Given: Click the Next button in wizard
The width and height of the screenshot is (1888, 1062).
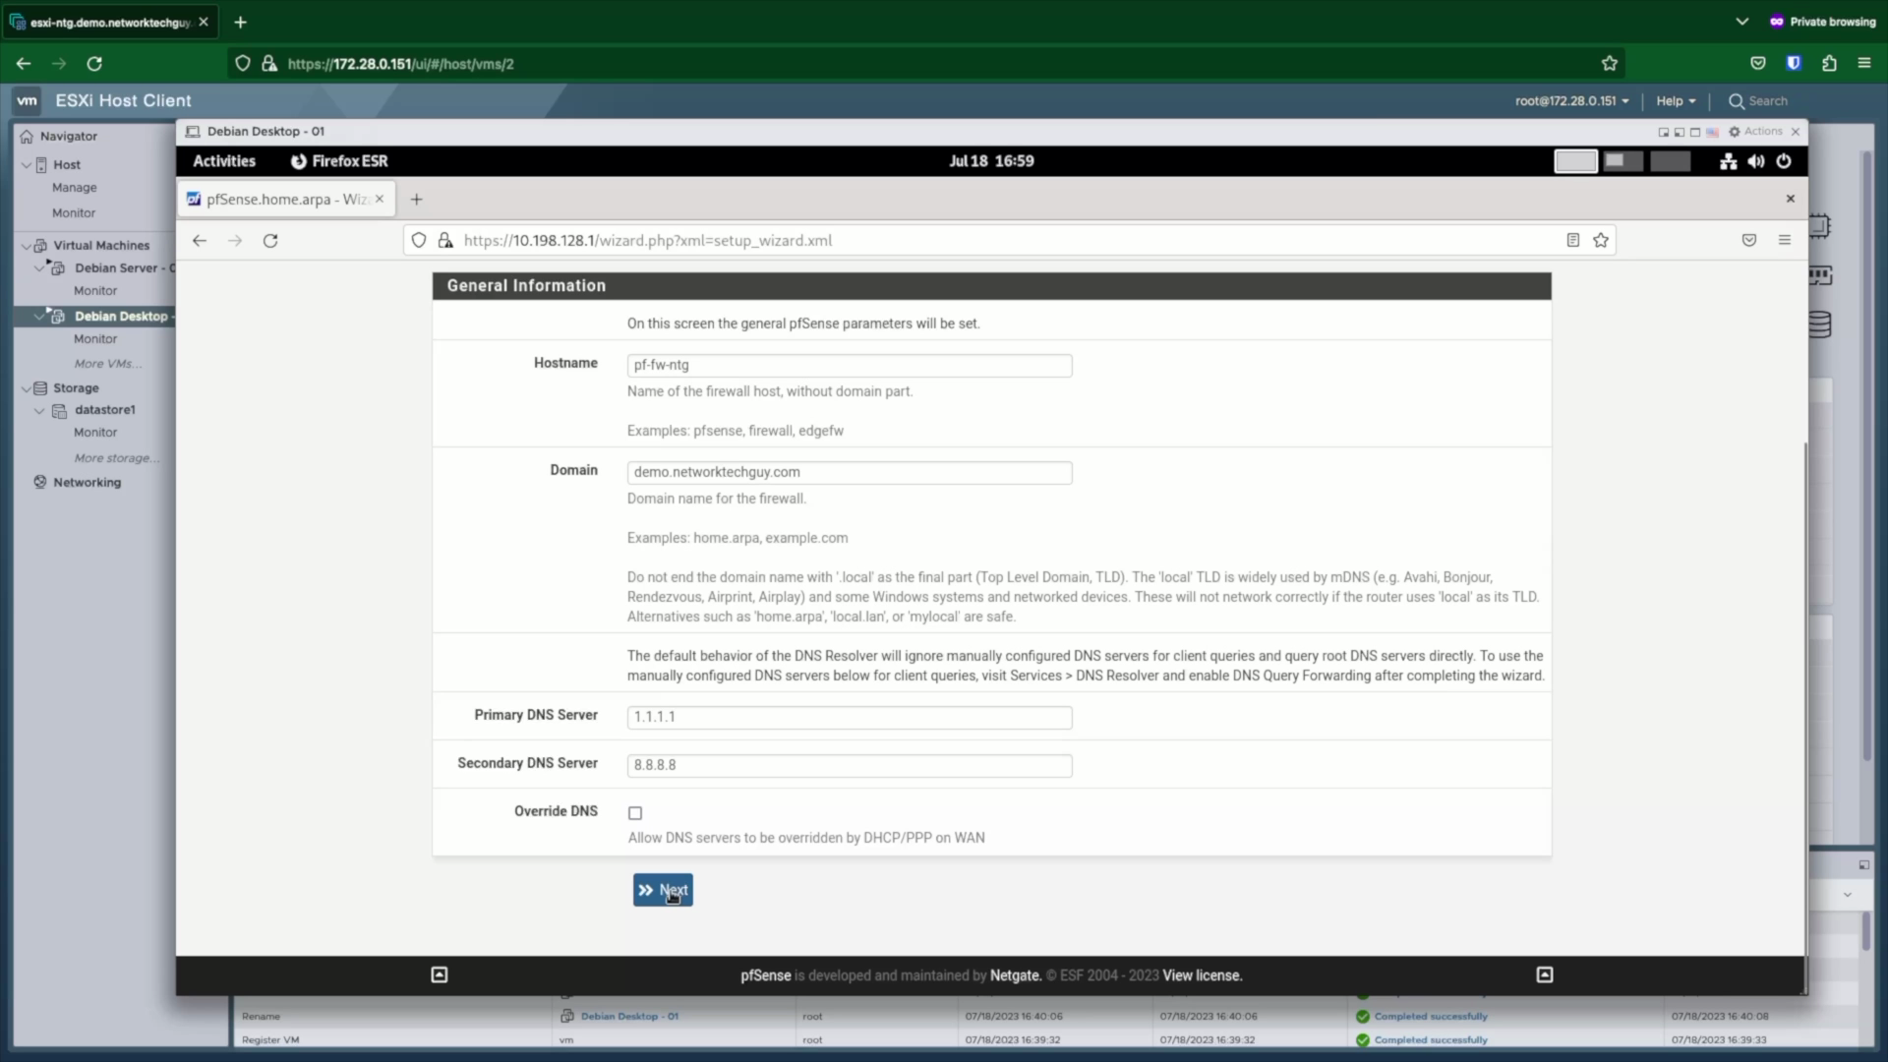Looking at the screenshot, I should [x=663, y=890].
